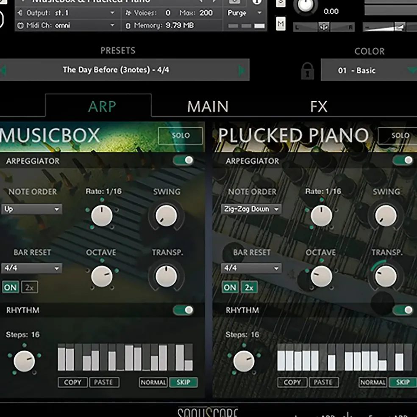The height and width of the screenshot is (417, 417).
Task: Click the Max voices value 200
Action: coord(206,13)
